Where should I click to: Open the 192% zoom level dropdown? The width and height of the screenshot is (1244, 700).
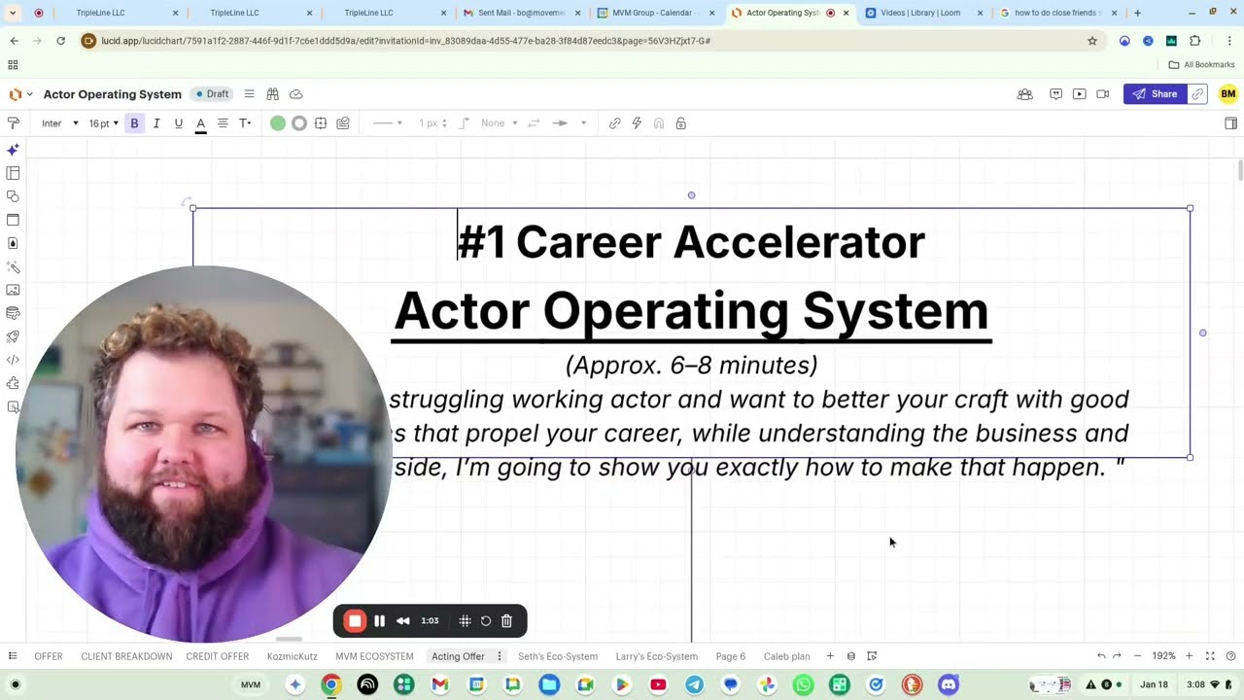click(1163, 656)
